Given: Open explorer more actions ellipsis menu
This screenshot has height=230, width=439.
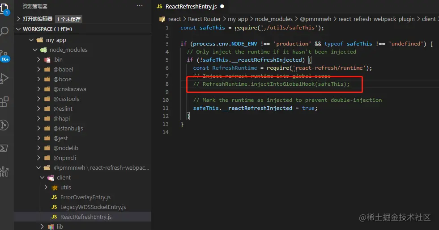Looking at the screenshot, I should 140,6.
